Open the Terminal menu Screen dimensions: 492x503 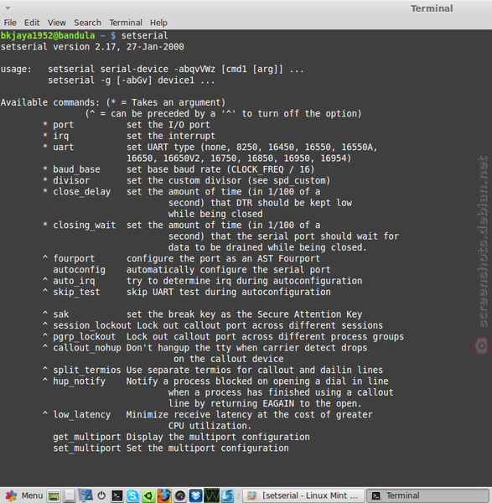coord(126,23)
